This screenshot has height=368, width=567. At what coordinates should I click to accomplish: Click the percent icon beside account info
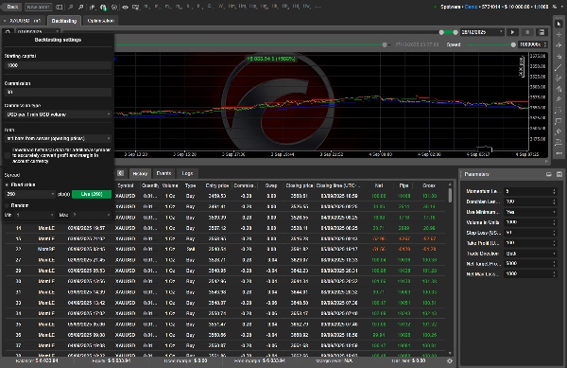point(555,7)
